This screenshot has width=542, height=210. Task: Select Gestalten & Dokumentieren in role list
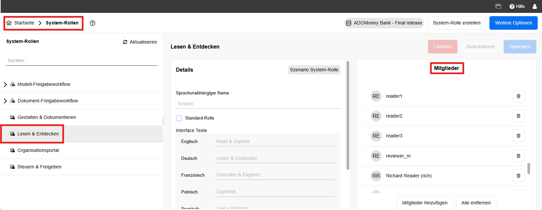[47, 117]
